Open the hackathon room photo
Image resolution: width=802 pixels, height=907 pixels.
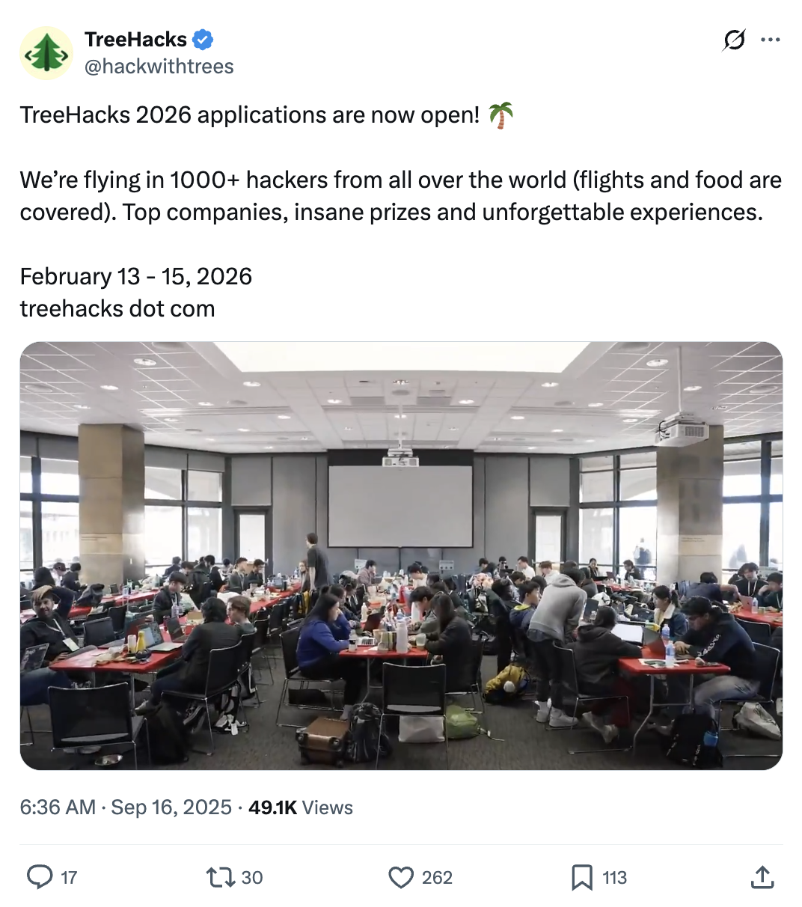tap(401, 555)
